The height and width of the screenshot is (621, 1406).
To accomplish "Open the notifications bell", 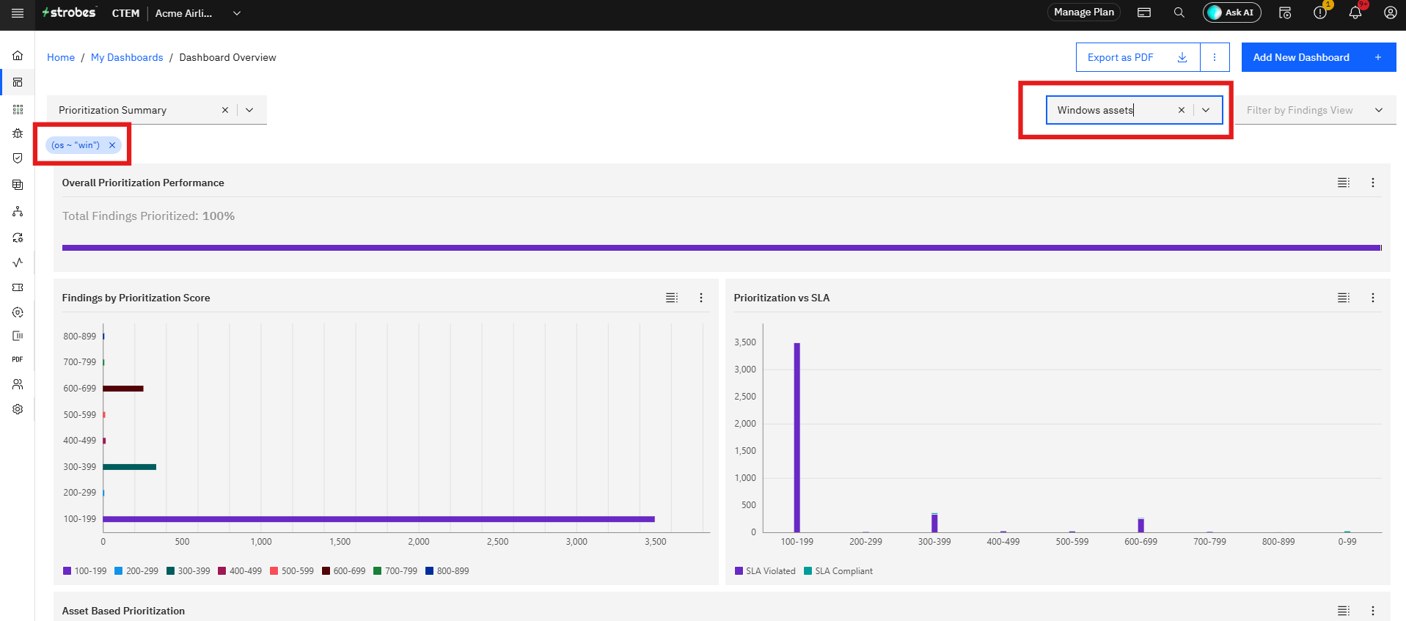I will click(x=1355, y=12).
